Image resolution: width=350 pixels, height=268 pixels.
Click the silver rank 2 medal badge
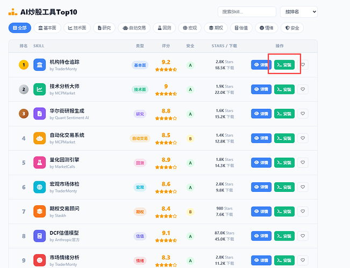[x=24, y=90]
